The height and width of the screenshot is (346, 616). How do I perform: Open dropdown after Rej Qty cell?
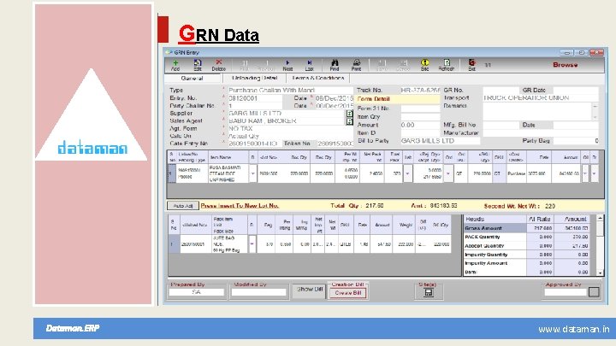447,173
